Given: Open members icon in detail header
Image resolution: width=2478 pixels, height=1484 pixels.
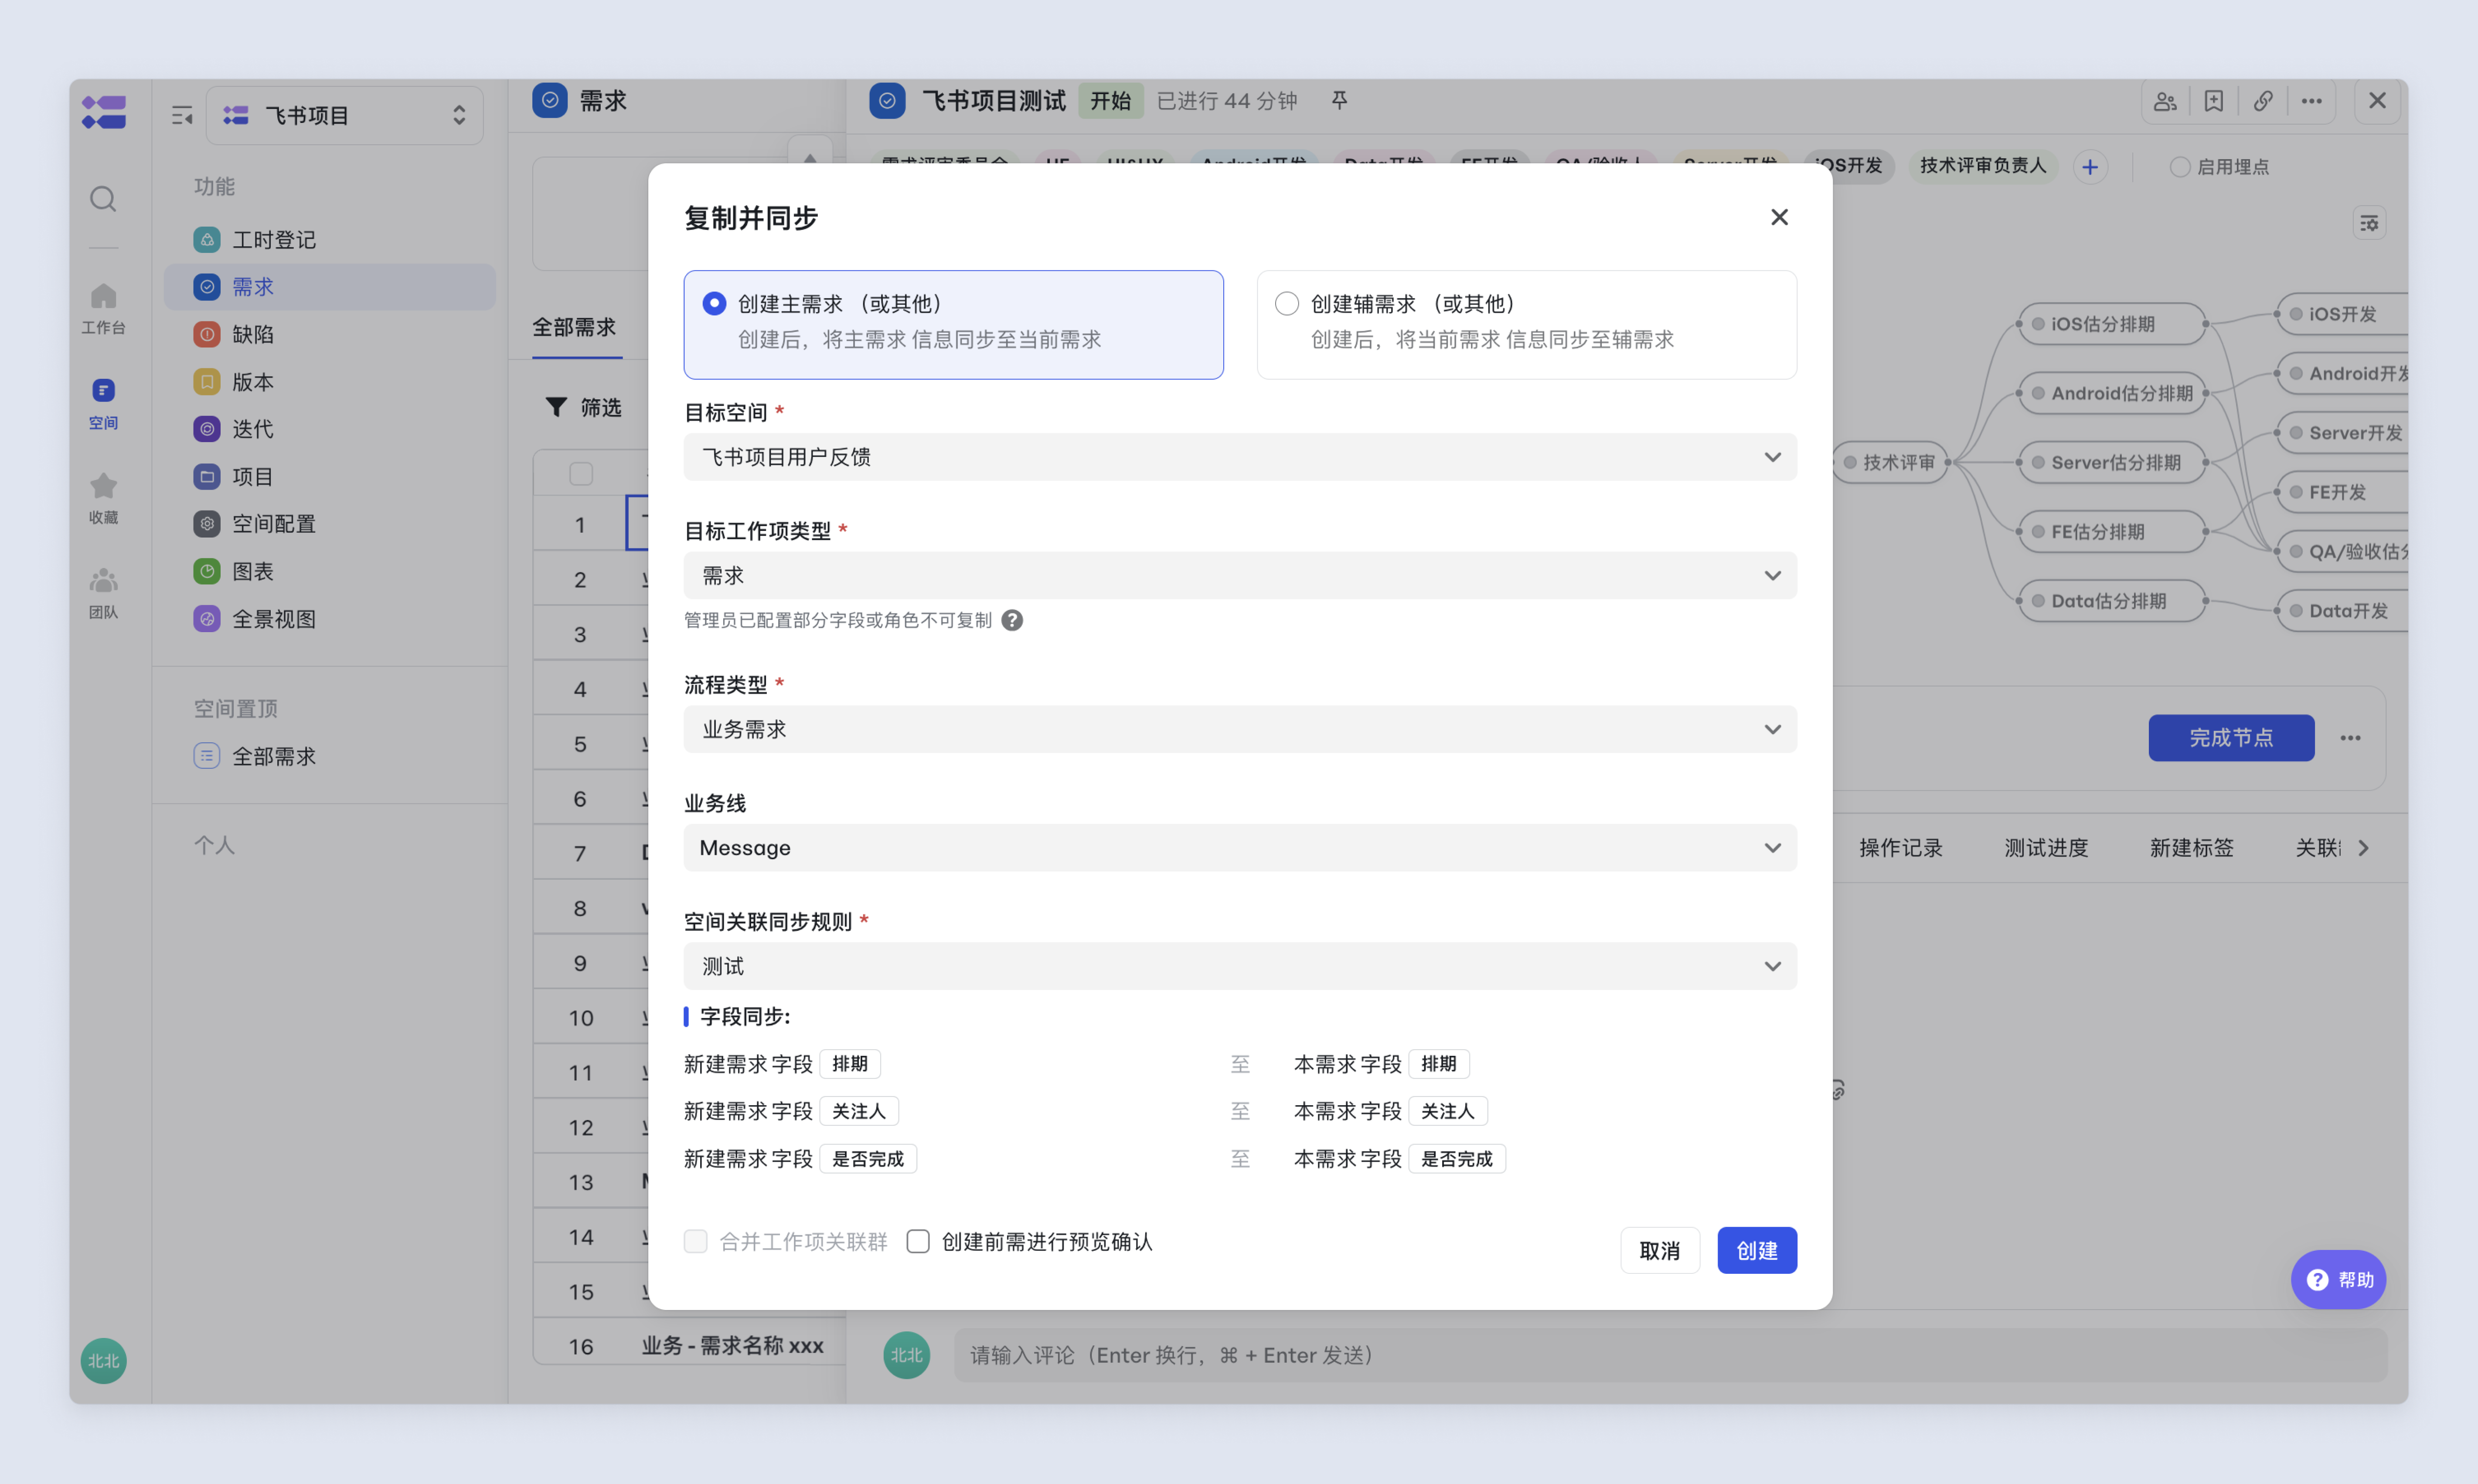Looking at the screenshot, I should click(x=2166, y=101).
